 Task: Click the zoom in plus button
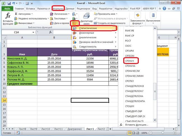pyautogui.click(x=175, y=133)
